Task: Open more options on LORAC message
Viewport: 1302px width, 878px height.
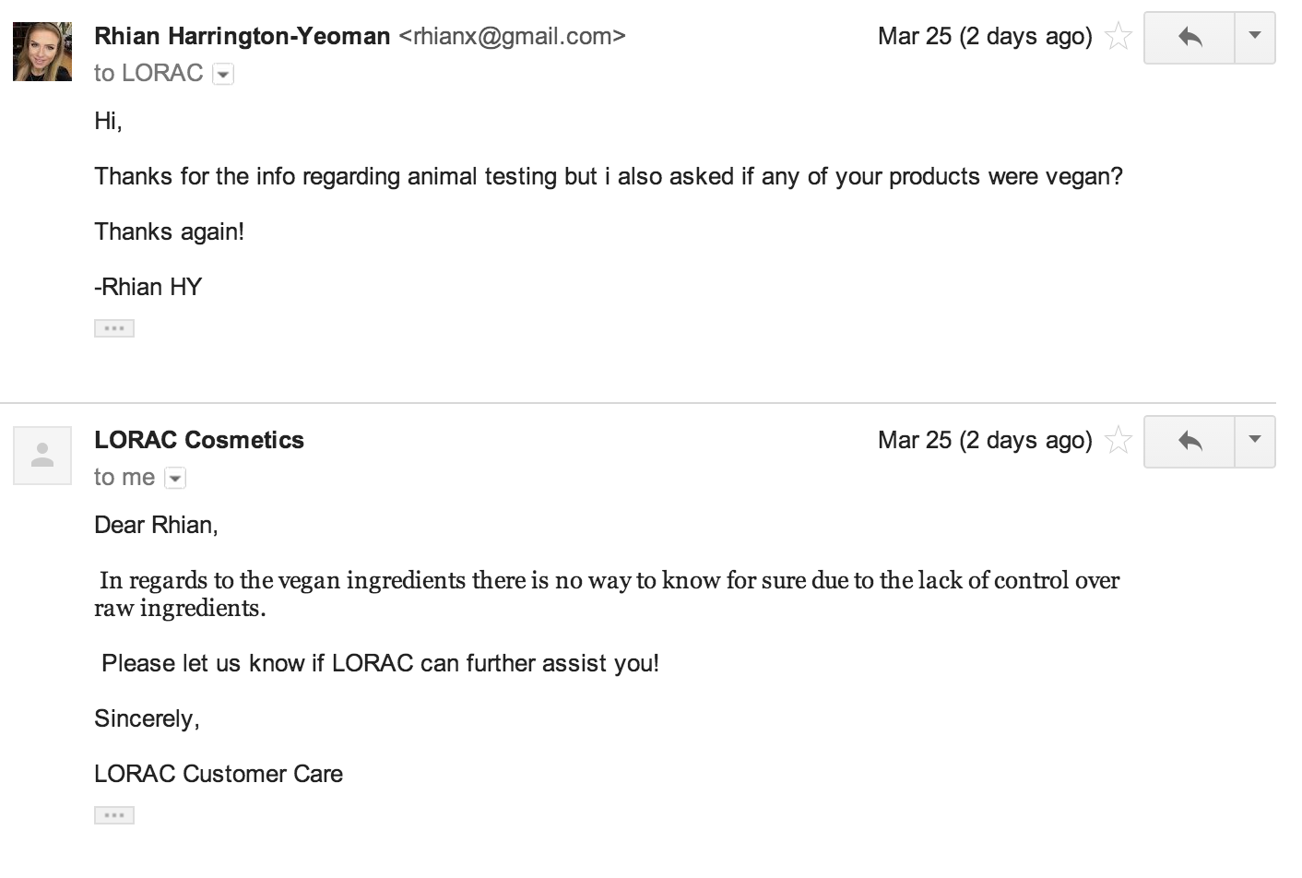Action: (1254, 442)
